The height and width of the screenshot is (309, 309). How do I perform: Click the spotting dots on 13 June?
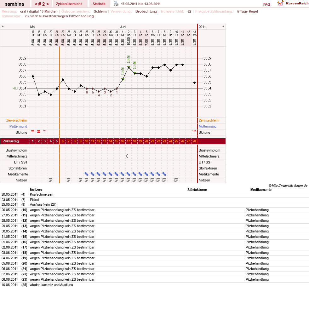tap(194, 131)
